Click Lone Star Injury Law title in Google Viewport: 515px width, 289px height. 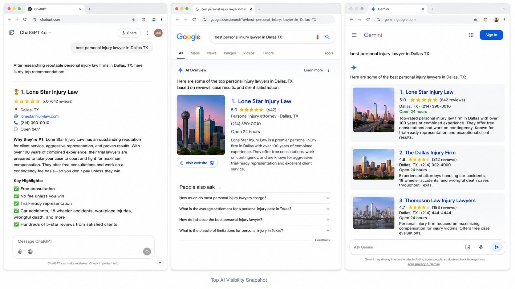coord(265,101)
